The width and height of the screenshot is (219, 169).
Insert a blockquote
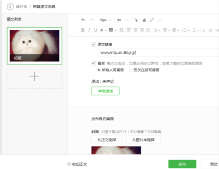pyautogui.click(x=119, y=20)
